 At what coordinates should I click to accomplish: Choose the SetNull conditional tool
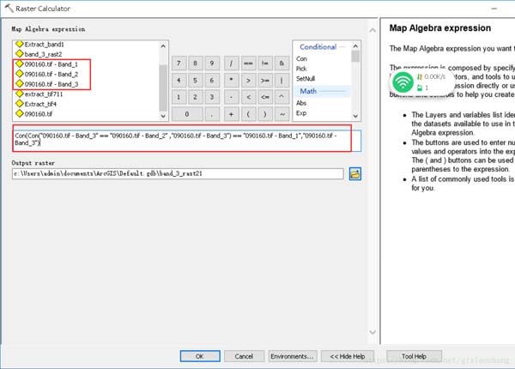(306, 78)
